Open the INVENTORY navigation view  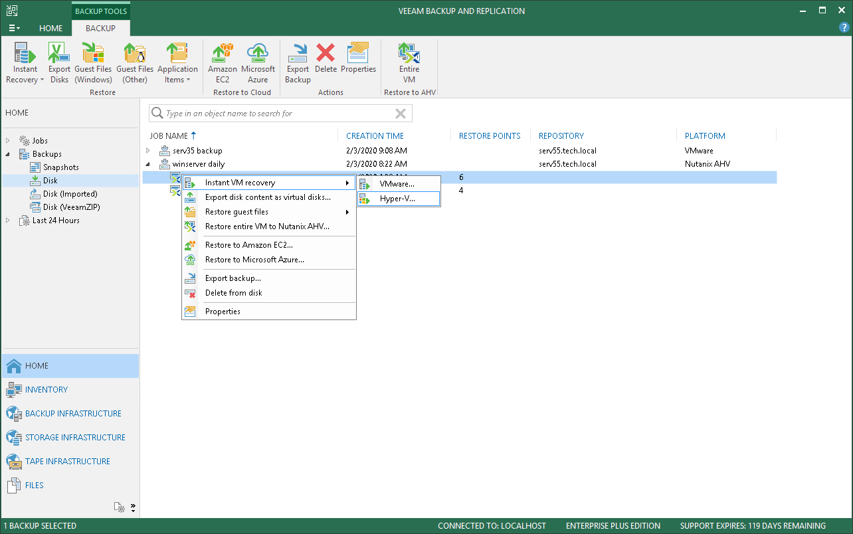pyautogui.click(x=70, y=390)
